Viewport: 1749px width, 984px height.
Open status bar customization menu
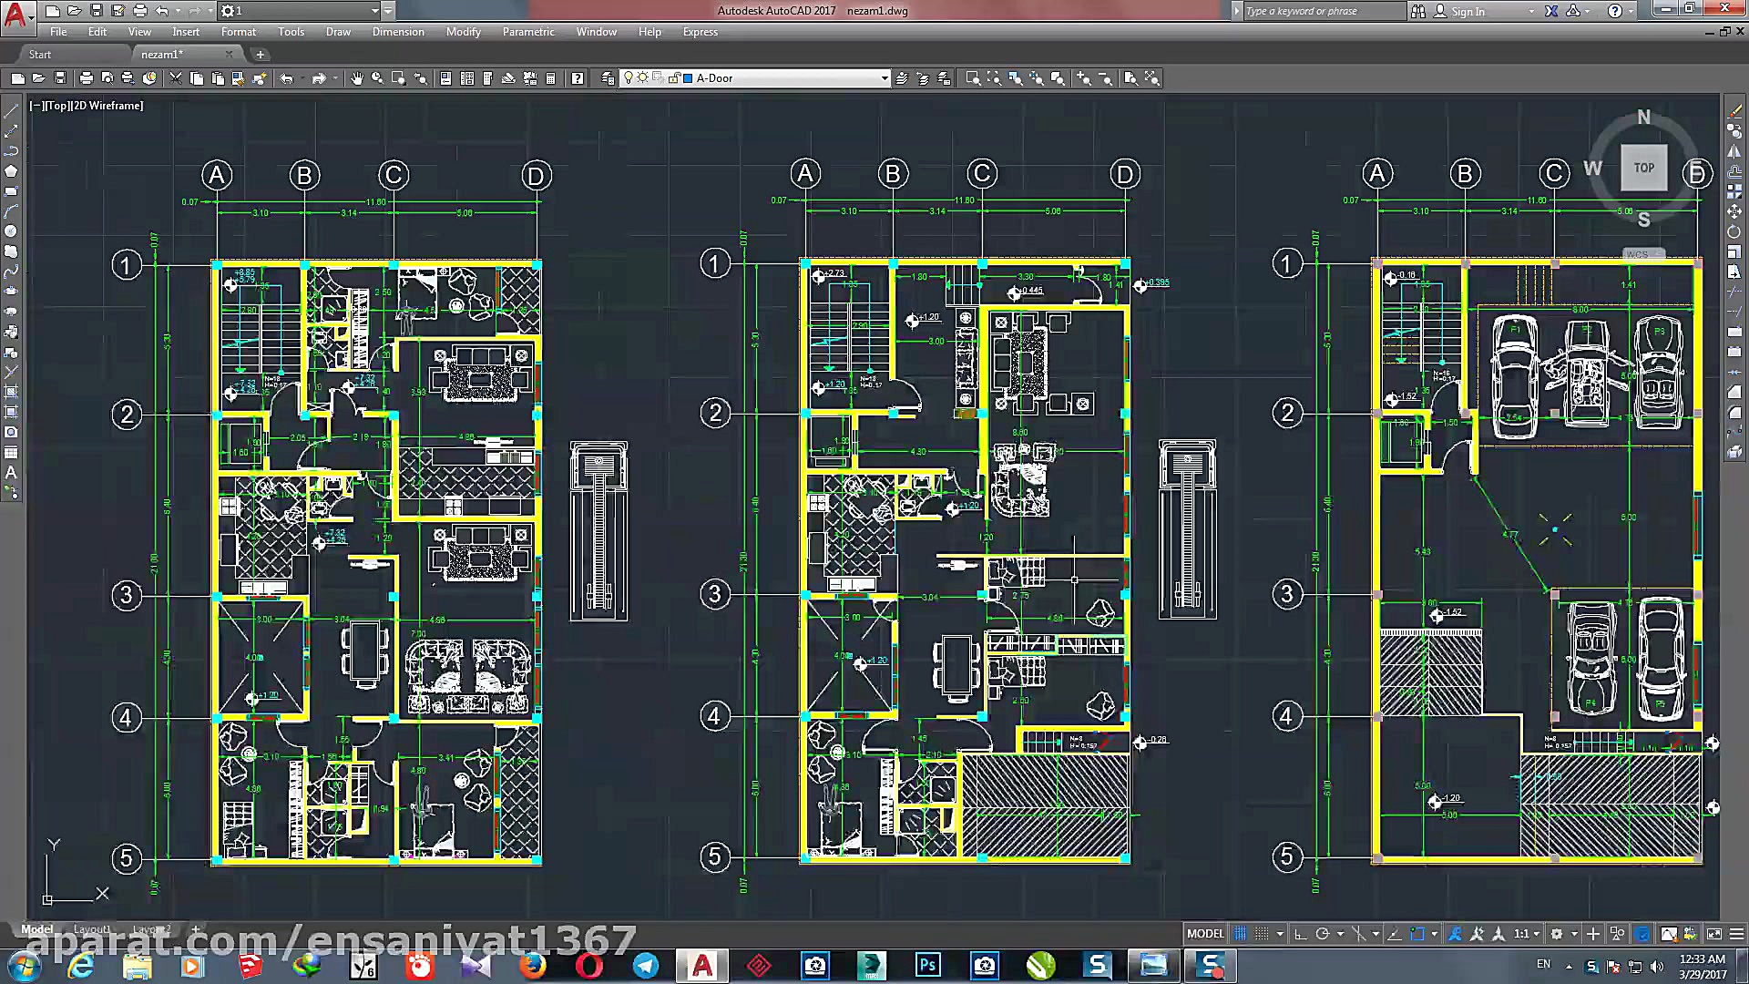(x=1736, y=934)
